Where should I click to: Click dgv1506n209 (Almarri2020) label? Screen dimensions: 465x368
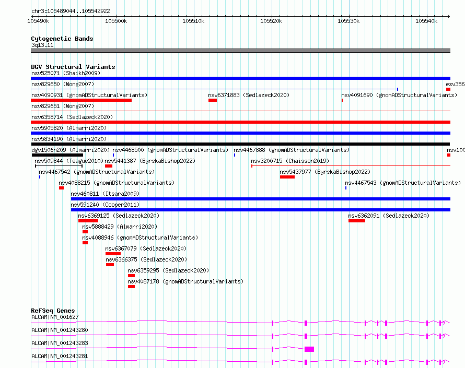tap(71, 150)
